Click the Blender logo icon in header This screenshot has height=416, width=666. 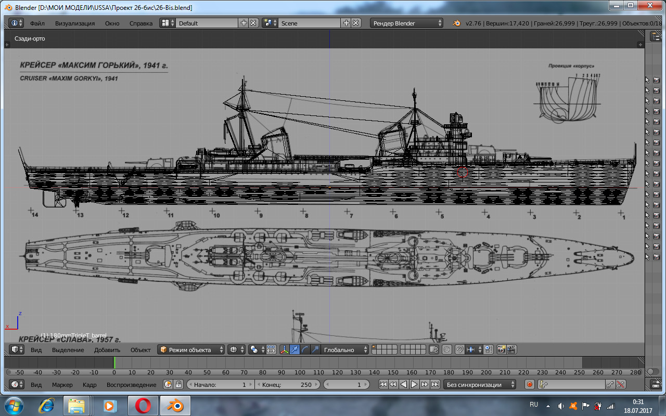tap(456, 23)
